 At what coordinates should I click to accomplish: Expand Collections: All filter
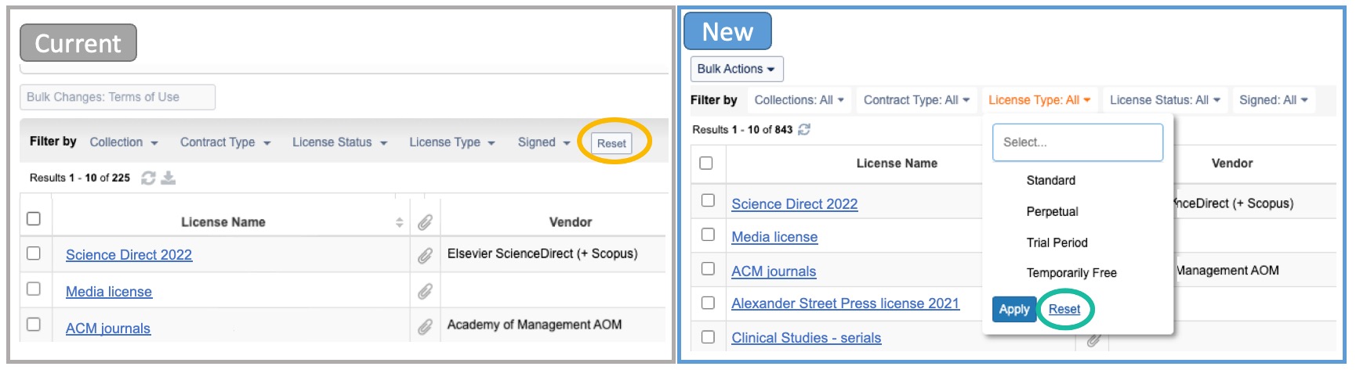(799, 100)
